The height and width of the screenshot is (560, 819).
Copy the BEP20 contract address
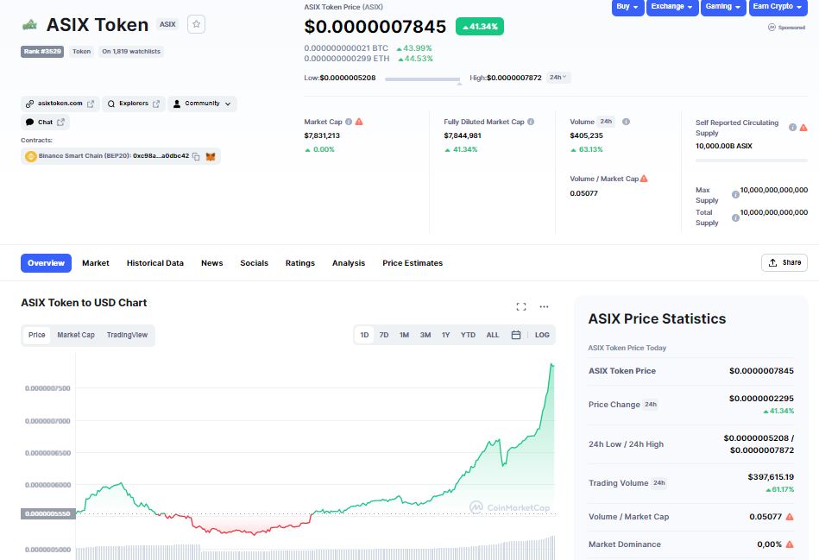(x=196, y=156)
